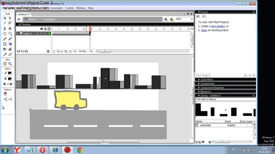Toggle lock dot for Layer 1
The height and width of the screenshot is (154, 275).
click(45, 33)
